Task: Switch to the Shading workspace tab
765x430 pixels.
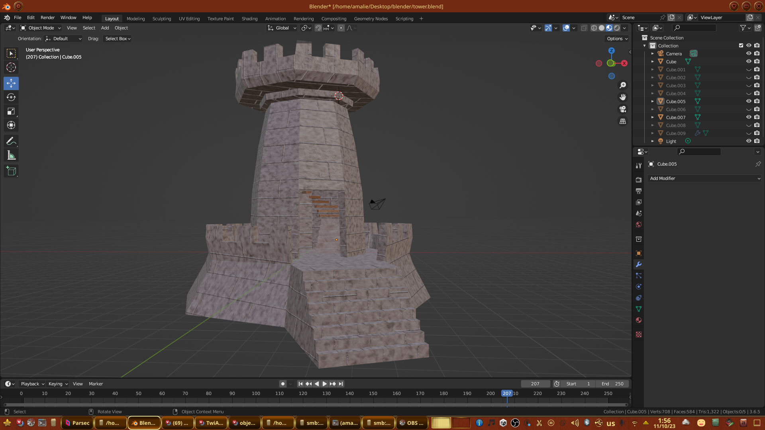Action: point(249,19)
